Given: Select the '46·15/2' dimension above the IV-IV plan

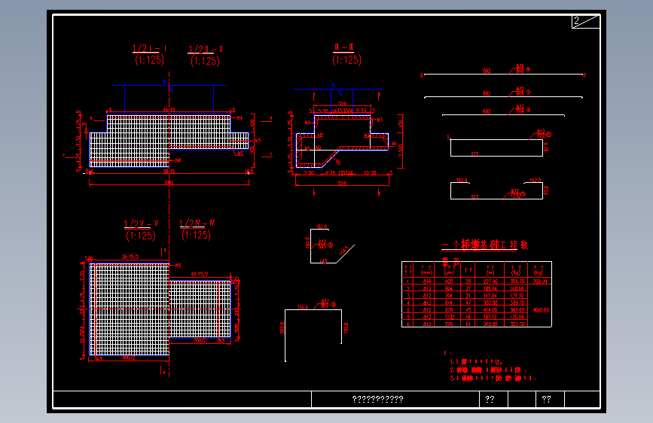Looking at the screenshot, I should [200, 274].
